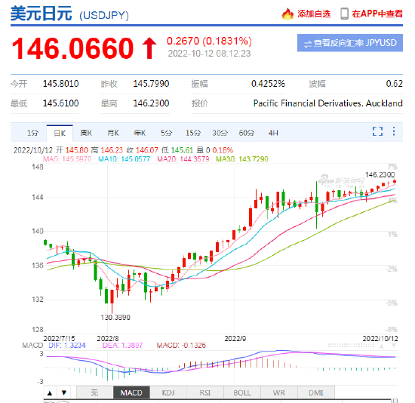Click the 146.2300 high annotation on chart
This screenshot has height=403, width=415.
tap(380, 175)
